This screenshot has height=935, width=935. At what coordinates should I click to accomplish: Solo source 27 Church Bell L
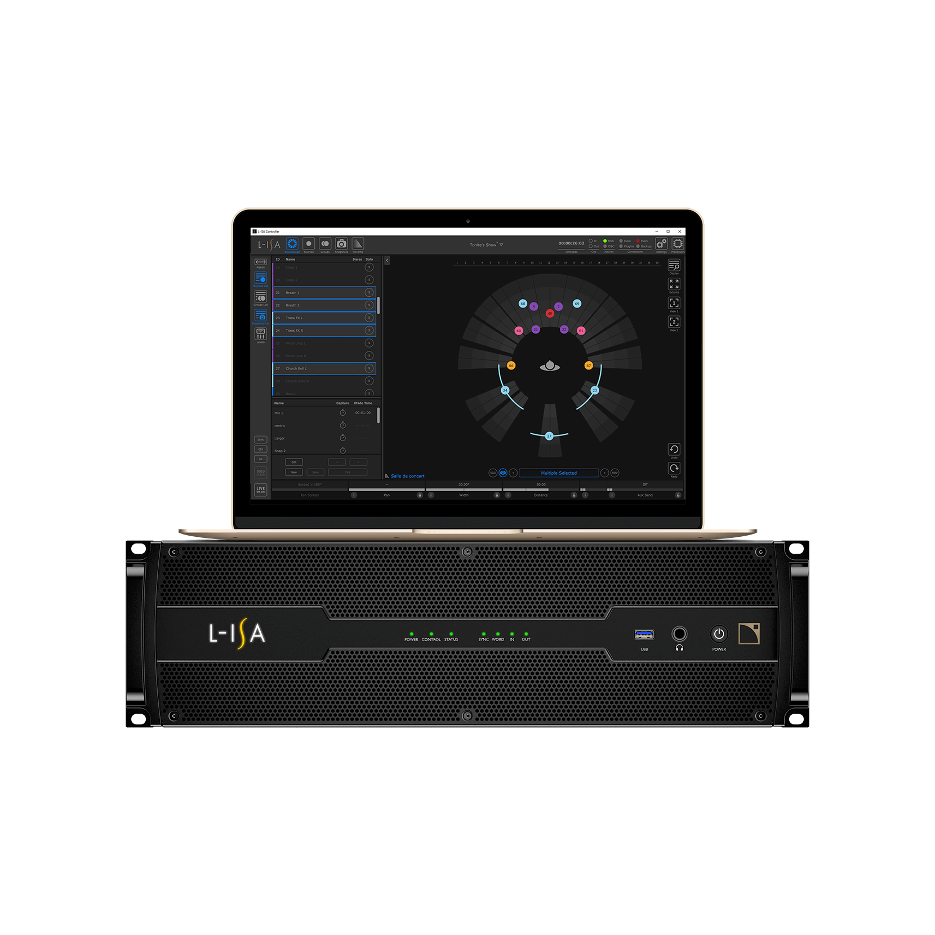(369, 368)
